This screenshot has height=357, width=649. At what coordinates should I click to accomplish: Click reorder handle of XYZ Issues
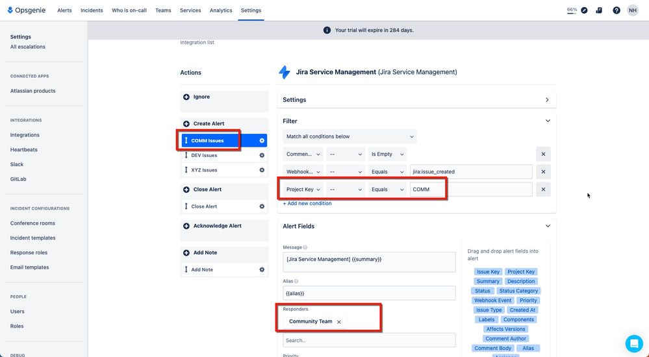(x=186, y=170)
